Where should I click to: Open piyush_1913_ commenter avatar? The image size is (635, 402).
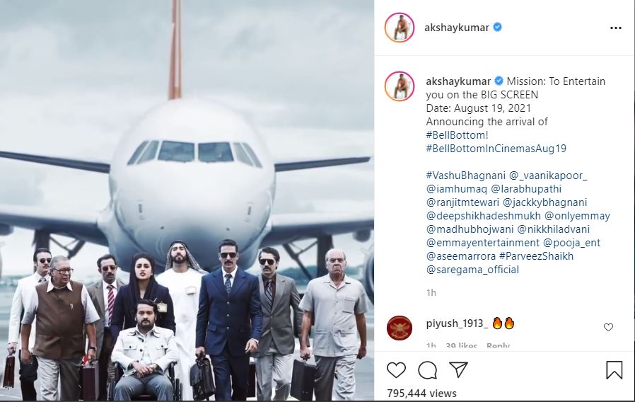pos(400,328)
